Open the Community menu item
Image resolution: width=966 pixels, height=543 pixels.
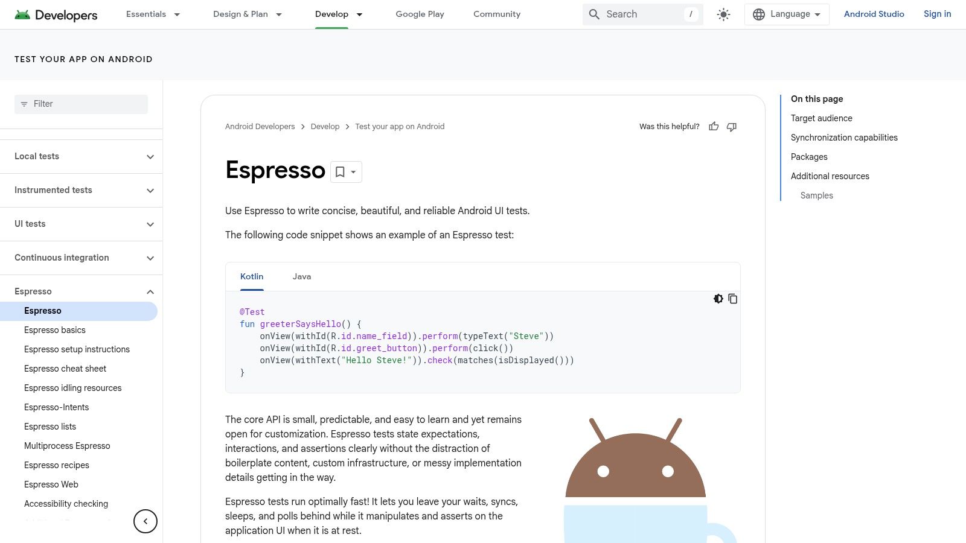pyautogui.click(x=497, y=14)
